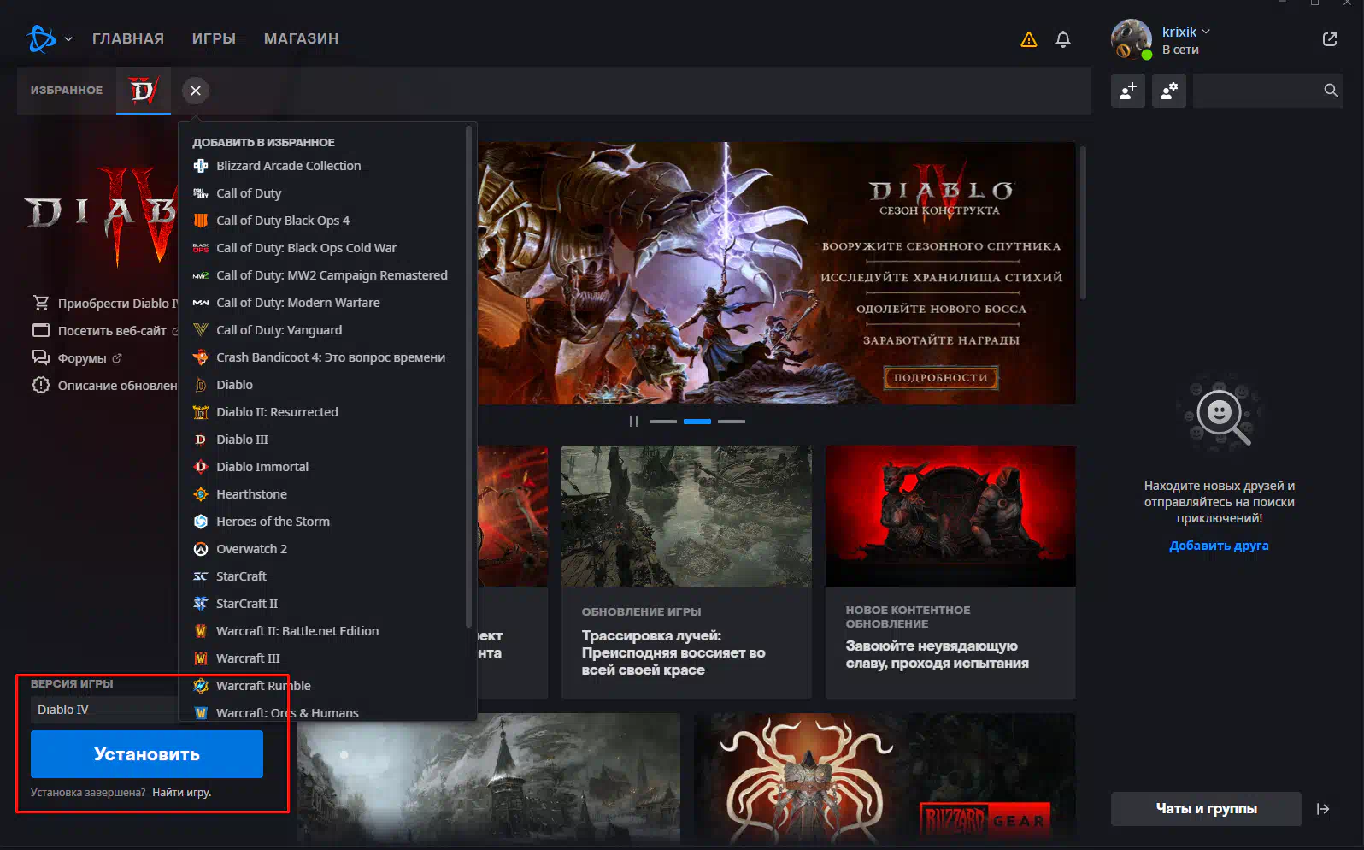This screenshot has width=1364, height=850.
Task: Open the ИГРЫ tab
Action: [214, 38]
